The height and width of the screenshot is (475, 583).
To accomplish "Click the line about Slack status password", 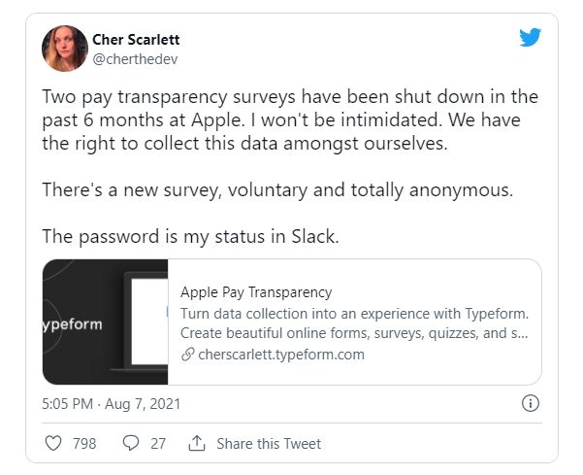I will pyautogui.click(x=190, y=236).
